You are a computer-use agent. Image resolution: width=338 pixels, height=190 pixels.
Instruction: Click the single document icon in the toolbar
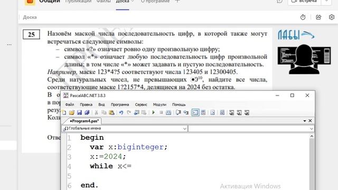(x=212, y=112)
